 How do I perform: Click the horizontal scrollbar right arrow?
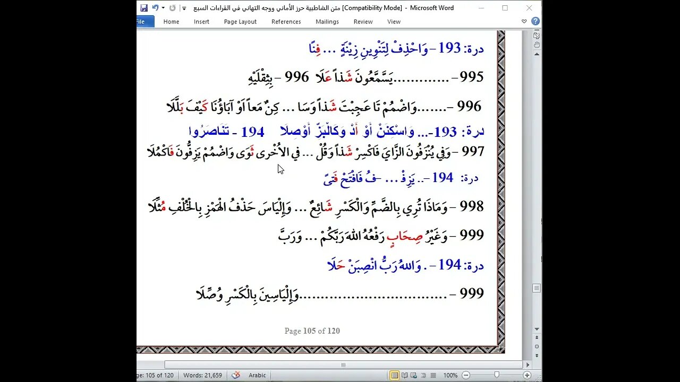click(x=528, y=365)
